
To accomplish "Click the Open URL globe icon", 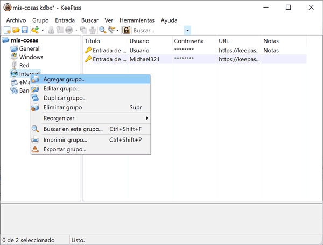I will [69, 30].
